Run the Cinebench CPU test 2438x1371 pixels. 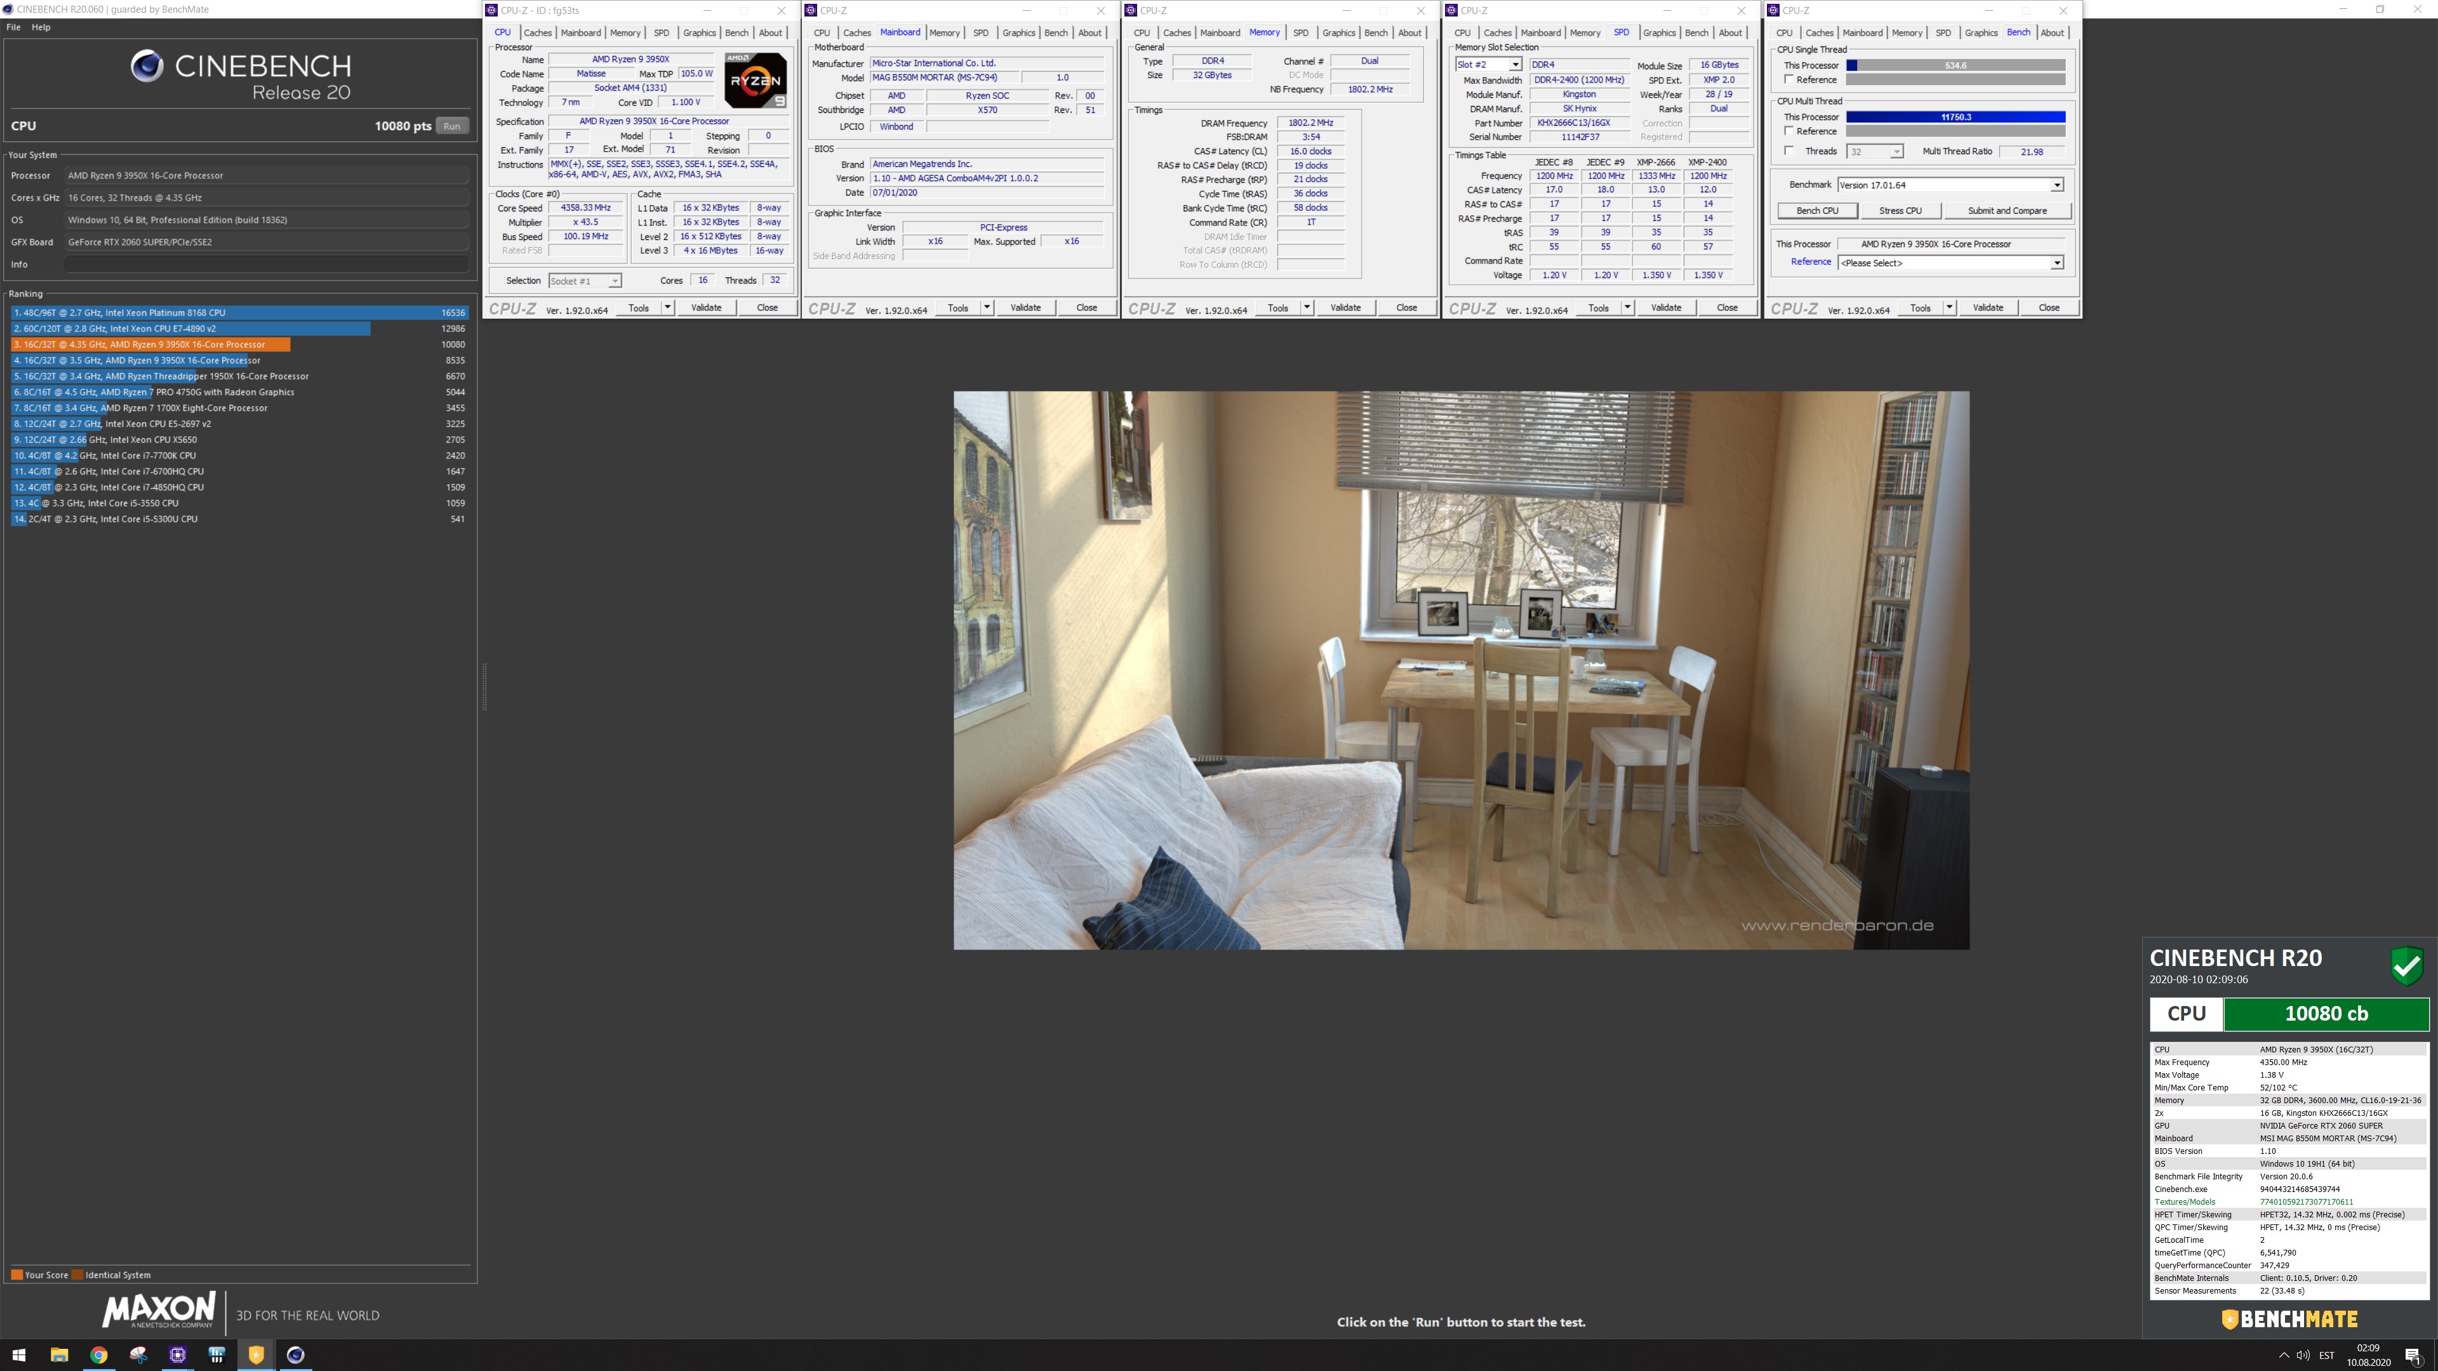[x=451, y=126]
